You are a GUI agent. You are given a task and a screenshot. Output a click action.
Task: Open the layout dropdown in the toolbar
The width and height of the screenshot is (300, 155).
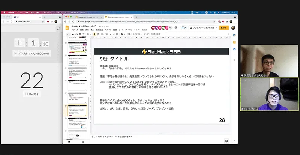point(137,34)
